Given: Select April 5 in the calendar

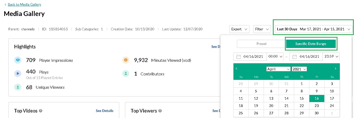Looking at the screenshot, I should pos(256,91).
